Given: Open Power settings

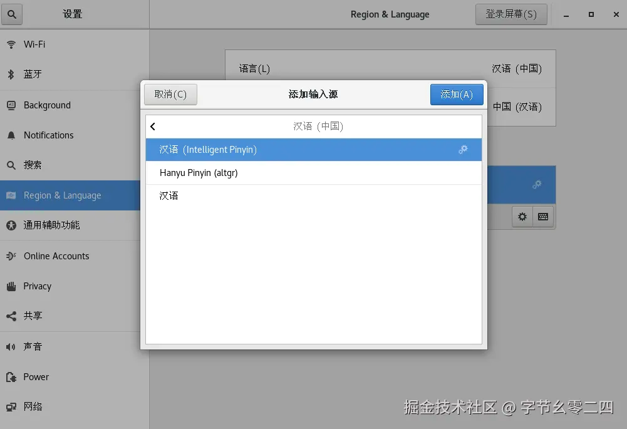Looking at the screenshot, I should [75, 376].
